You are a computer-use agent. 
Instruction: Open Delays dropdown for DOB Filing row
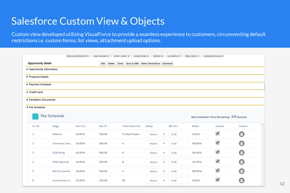click(x=156, y=153)
